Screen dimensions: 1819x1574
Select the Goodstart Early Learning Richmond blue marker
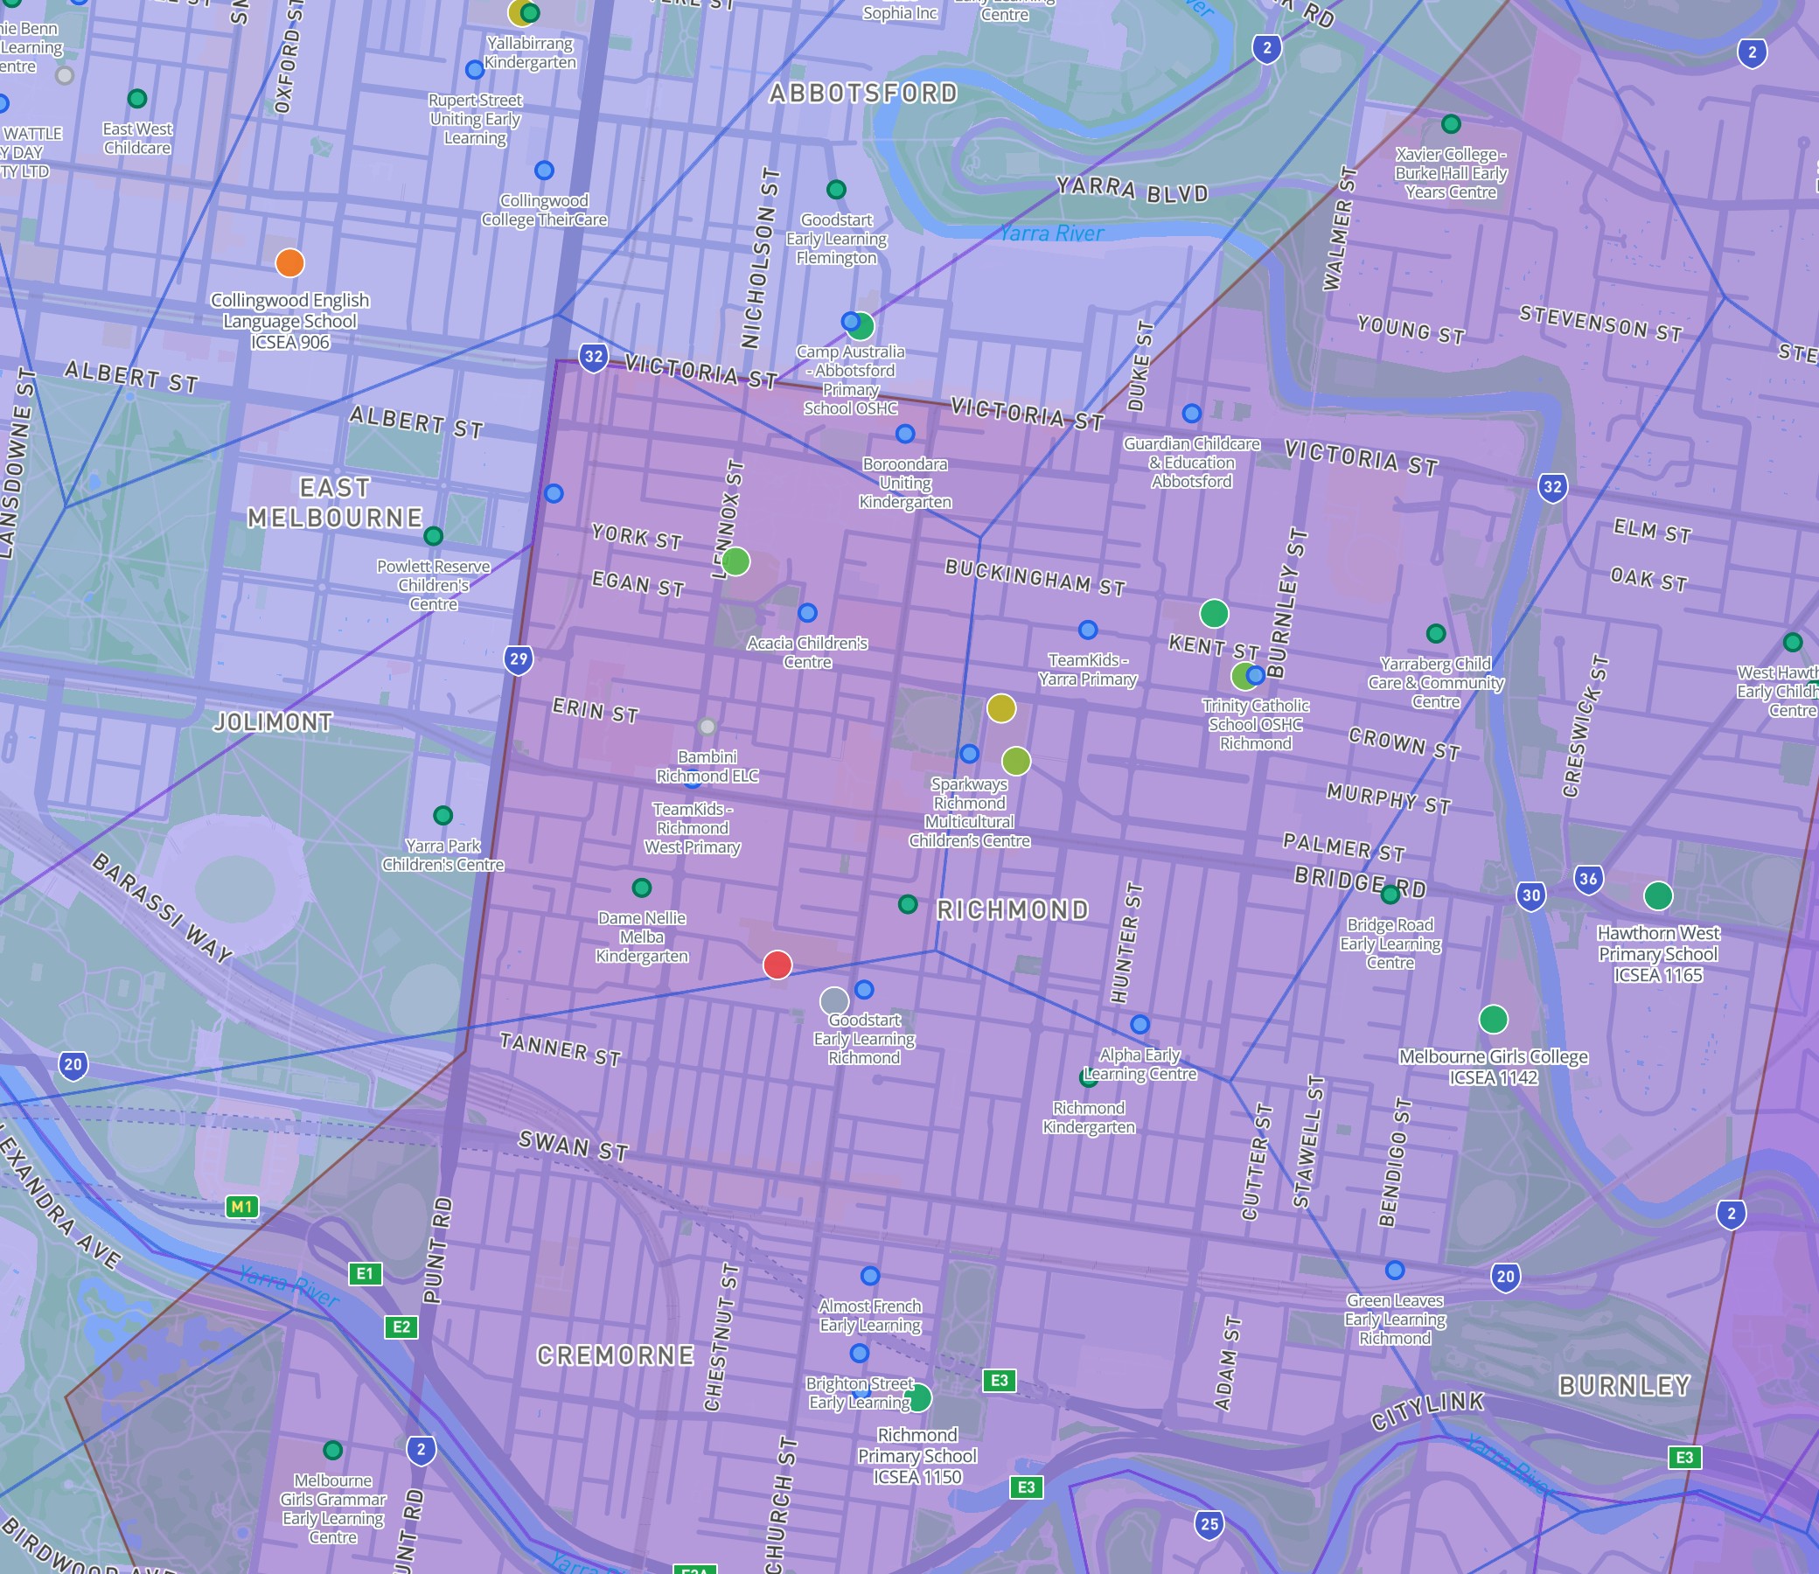pos(864,989)
